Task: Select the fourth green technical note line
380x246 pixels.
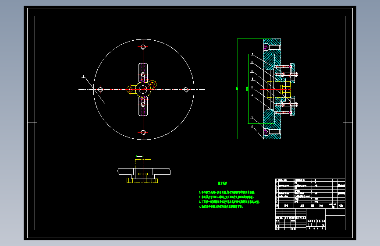Action: click(221, 207)
